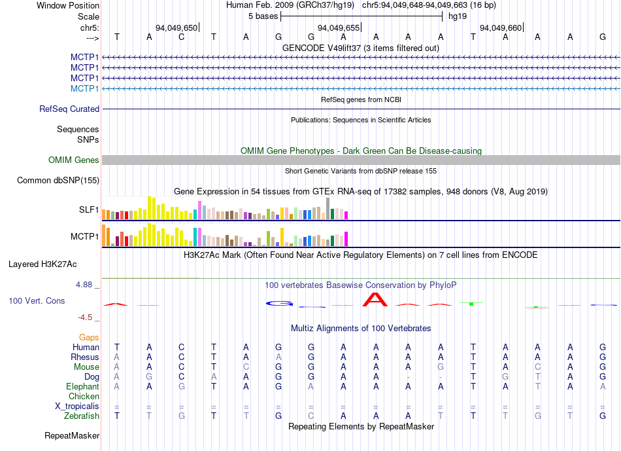This screenshot has width=621, height=451.
Task: Click the RefSeq genes from NCBI title
Action: pyautogui.click(x=361, y=99)
